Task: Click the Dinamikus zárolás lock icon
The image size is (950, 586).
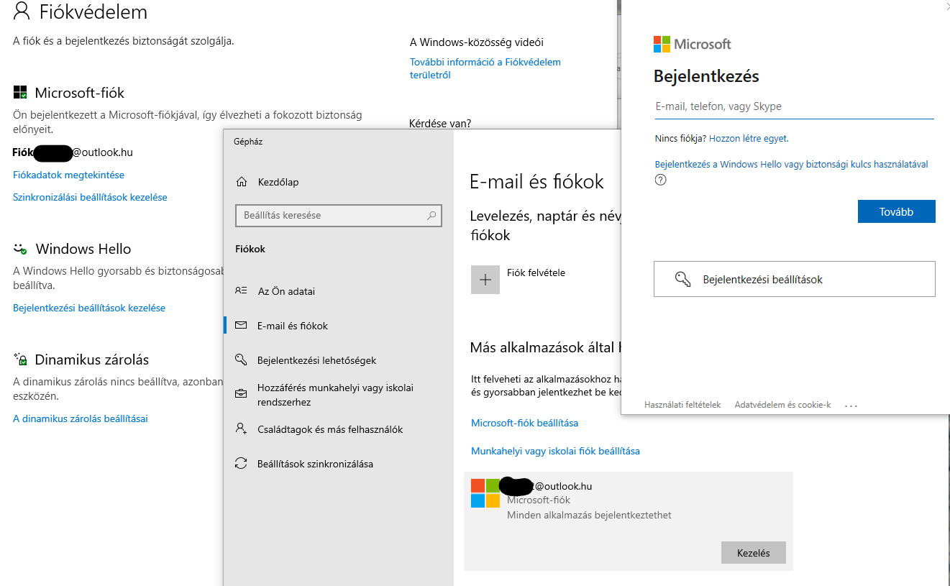Action: pyautogui.click(x=20, y=360)
